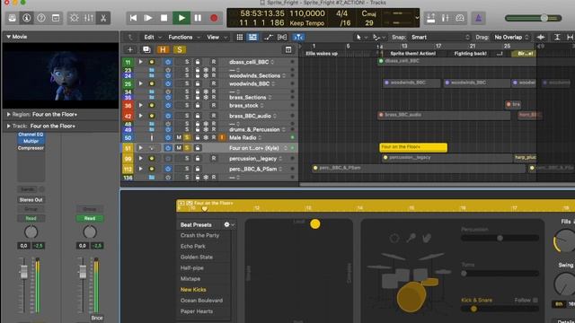The width and height of the screenshot is (575, 323).
Task: Solo the brass_BBC_audio track
Action: click(187, 116)
